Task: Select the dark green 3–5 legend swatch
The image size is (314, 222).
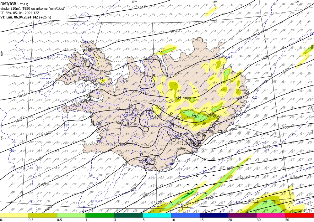Action: click(x=128, y=215)
